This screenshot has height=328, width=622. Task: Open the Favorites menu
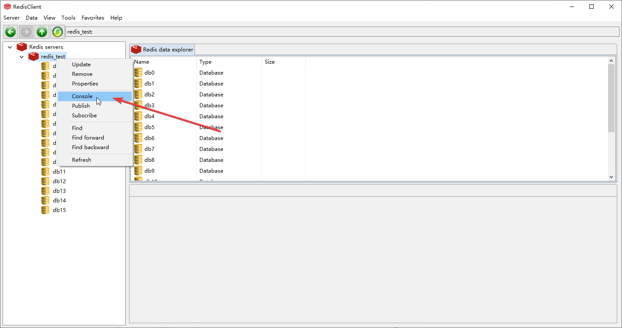[93, 18]
